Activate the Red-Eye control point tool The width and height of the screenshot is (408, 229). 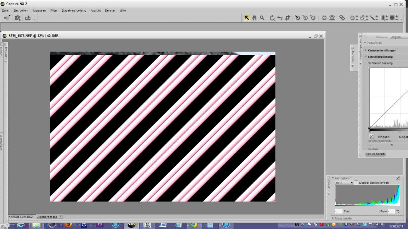(x=332, y=17)
